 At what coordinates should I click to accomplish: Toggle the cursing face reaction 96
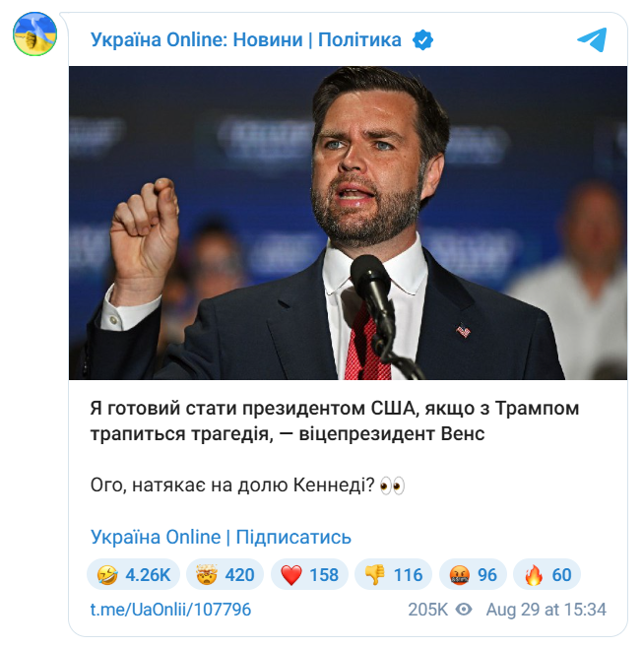pos(474,574)
